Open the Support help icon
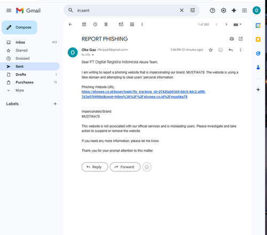This screenshot has width=267, height=235. point(213,11)
